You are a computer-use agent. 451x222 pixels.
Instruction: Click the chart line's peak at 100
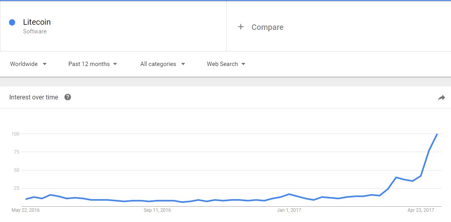437,134
